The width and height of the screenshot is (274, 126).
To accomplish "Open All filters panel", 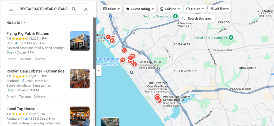I will [x=220, y=9].
